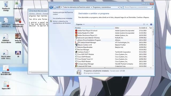Screen dimensions: 171x96
Task: Select the Cisco Packet Tracer 5.3 icon
Action: tap(76, 59)
